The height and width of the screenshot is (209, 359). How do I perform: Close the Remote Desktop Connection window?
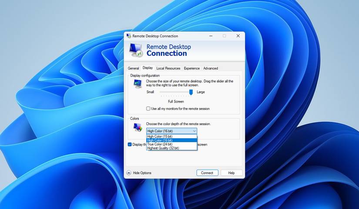[x=238, y=36]
